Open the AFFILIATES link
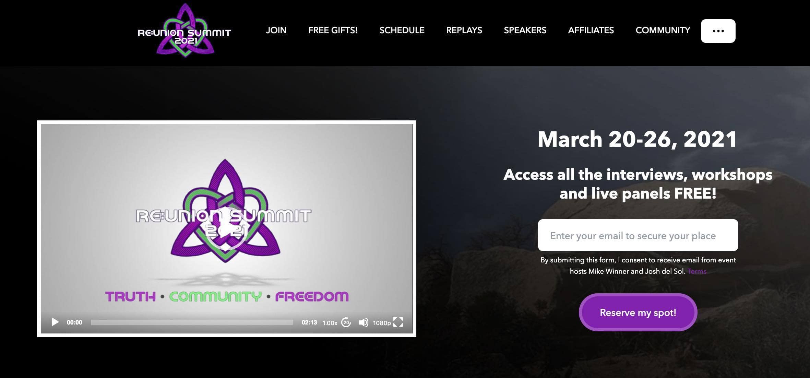 pyautogui.click(x=591, y=30)
